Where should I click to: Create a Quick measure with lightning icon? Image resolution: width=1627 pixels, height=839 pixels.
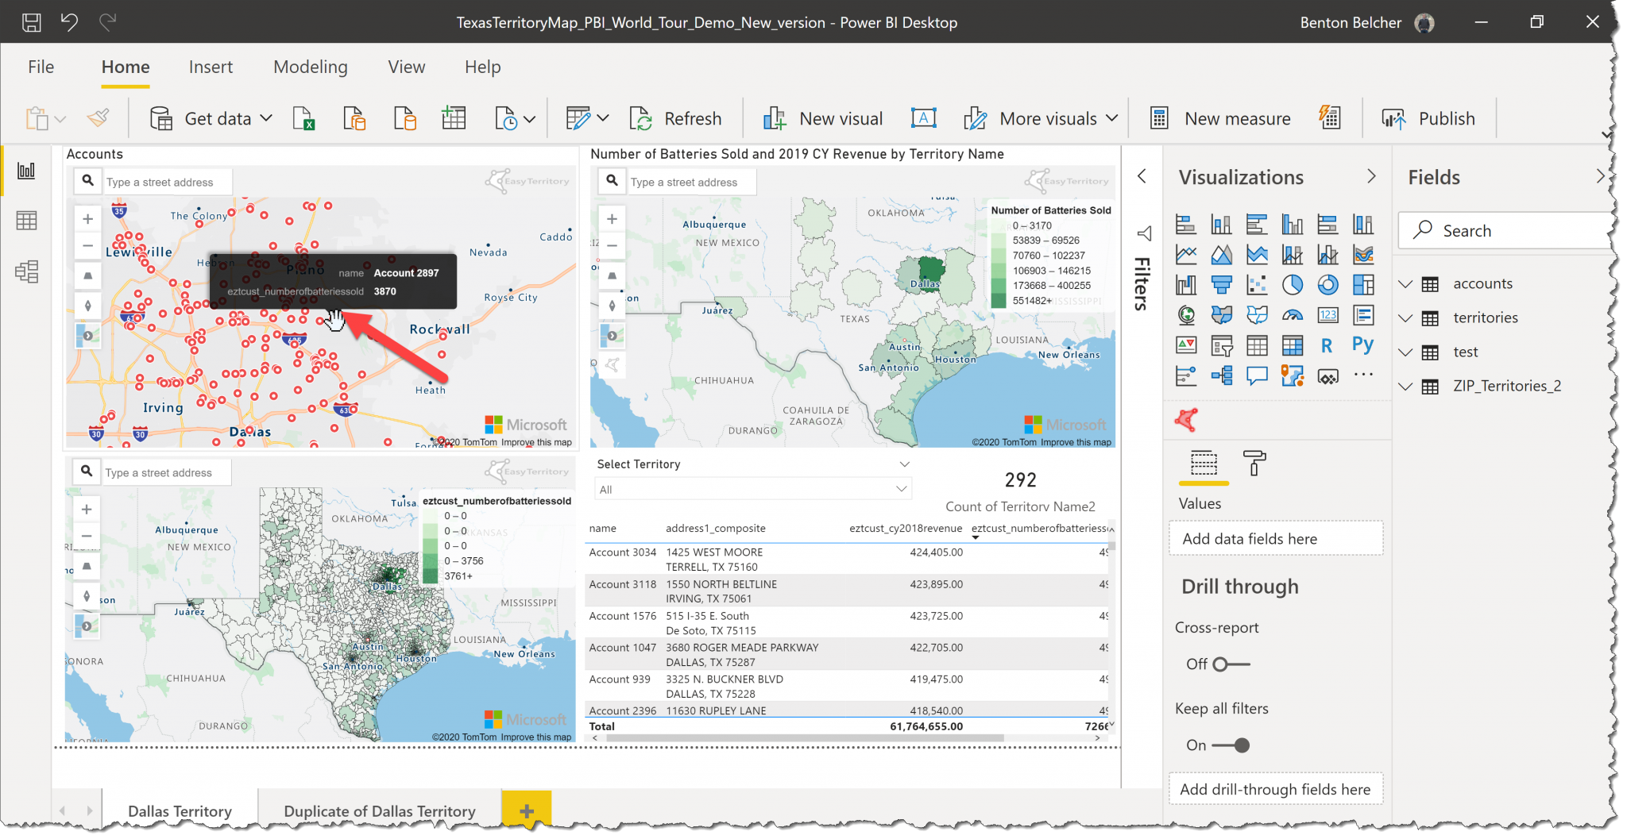(x=1331, y=117)
